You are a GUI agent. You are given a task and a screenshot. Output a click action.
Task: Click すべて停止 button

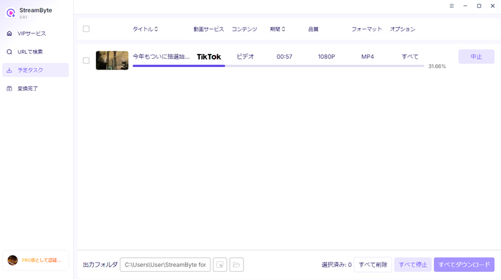click(x=413, y=265)
